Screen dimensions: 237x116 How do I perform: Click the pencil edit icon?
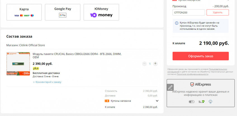[170, 87]
